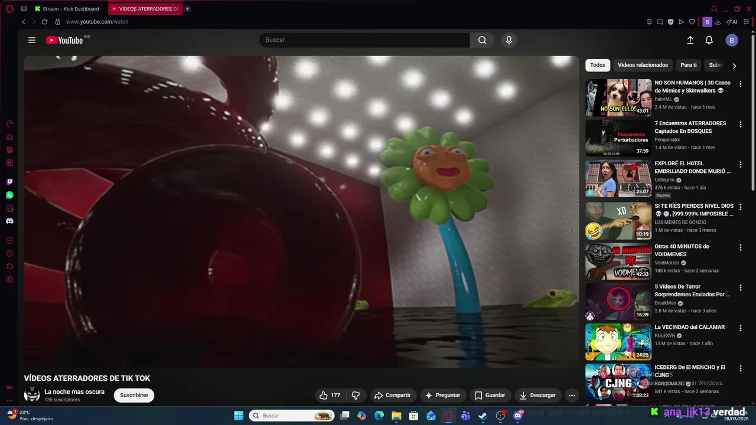Open Twitch from the Opera sidebar
This screenshot has width=756, height=425.
click(x=9, y=182)
